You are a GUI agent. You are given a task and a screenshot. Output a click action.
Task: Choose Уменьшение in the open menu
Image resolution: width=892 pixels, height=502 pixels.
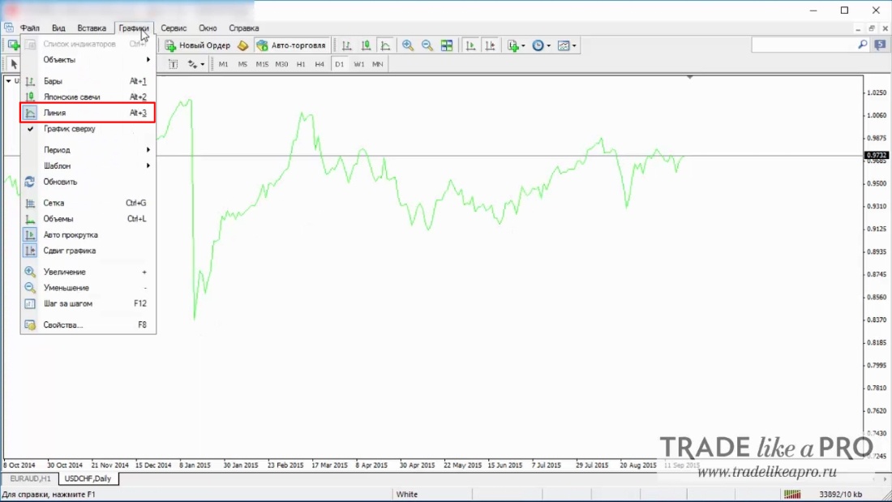[88, 288]
